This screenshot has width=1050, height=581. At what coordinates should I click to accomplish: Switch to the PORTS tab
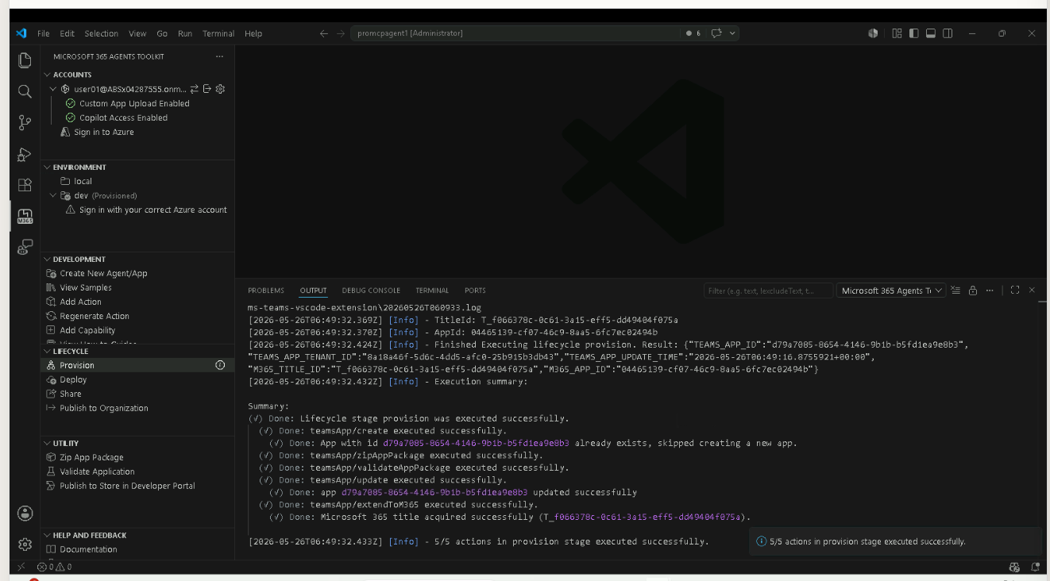pos(475,290)
